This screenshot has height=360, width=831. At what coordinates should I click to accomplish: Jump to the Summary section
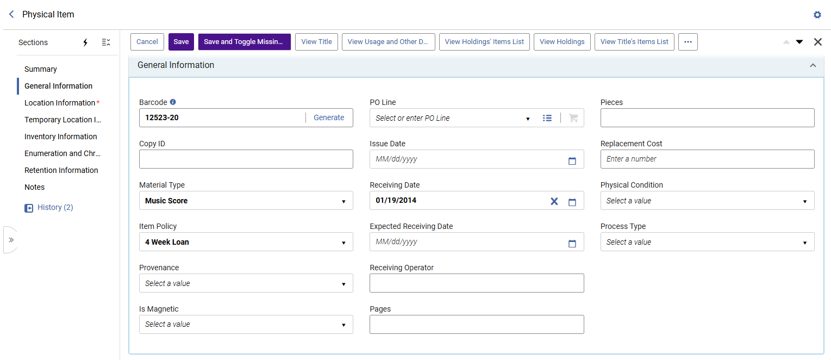[41, 69]
